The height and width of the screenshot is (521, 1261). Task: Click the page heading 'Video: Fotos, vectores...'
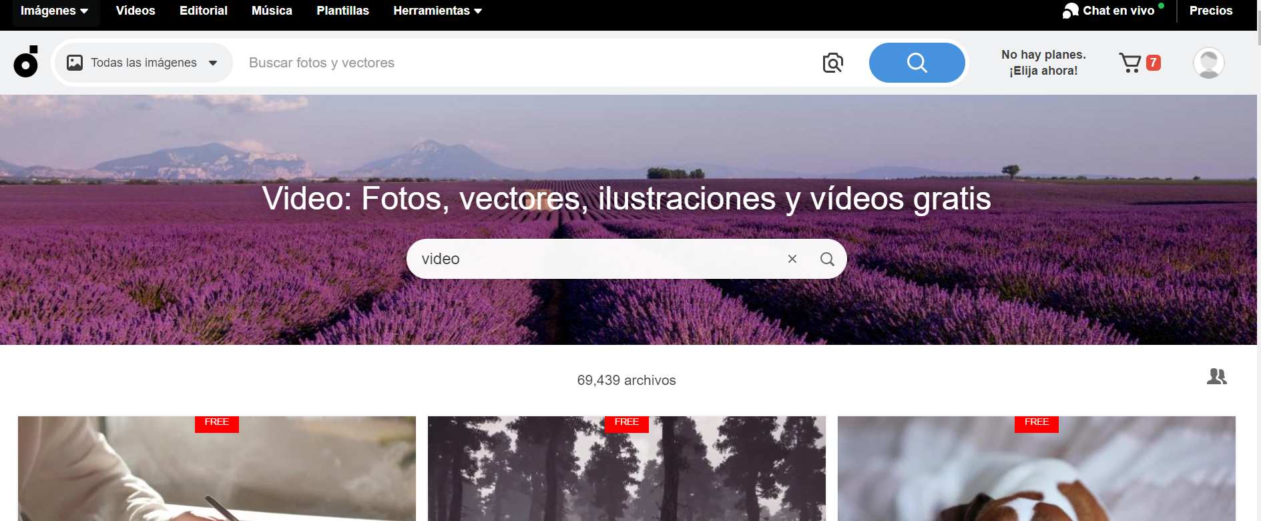pyautogui.click(x=626, y=199)
